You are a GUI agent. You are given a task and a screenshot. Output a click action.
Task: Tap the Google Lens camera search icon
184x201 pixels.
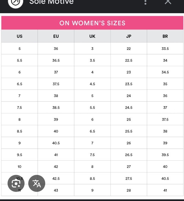(x=16, y=183)
